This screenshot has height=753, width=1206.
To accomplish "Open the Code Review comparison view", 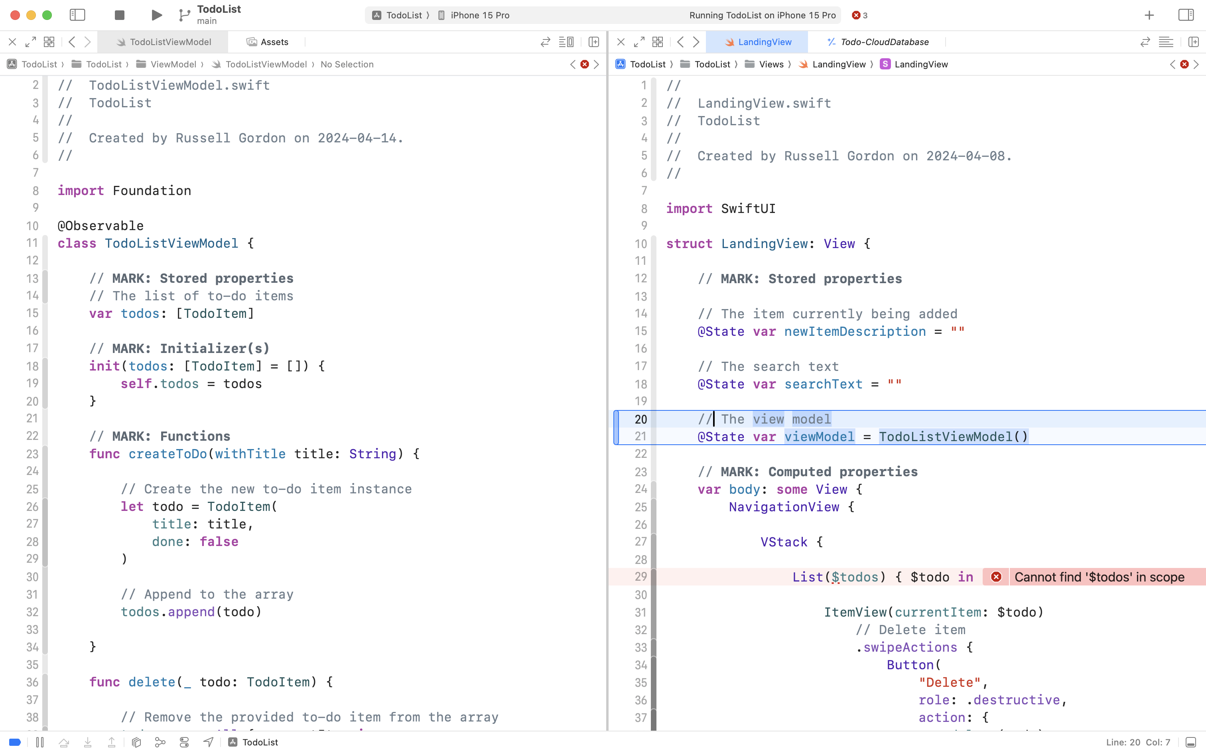I will pyautogui.click(x=545, y=42).
